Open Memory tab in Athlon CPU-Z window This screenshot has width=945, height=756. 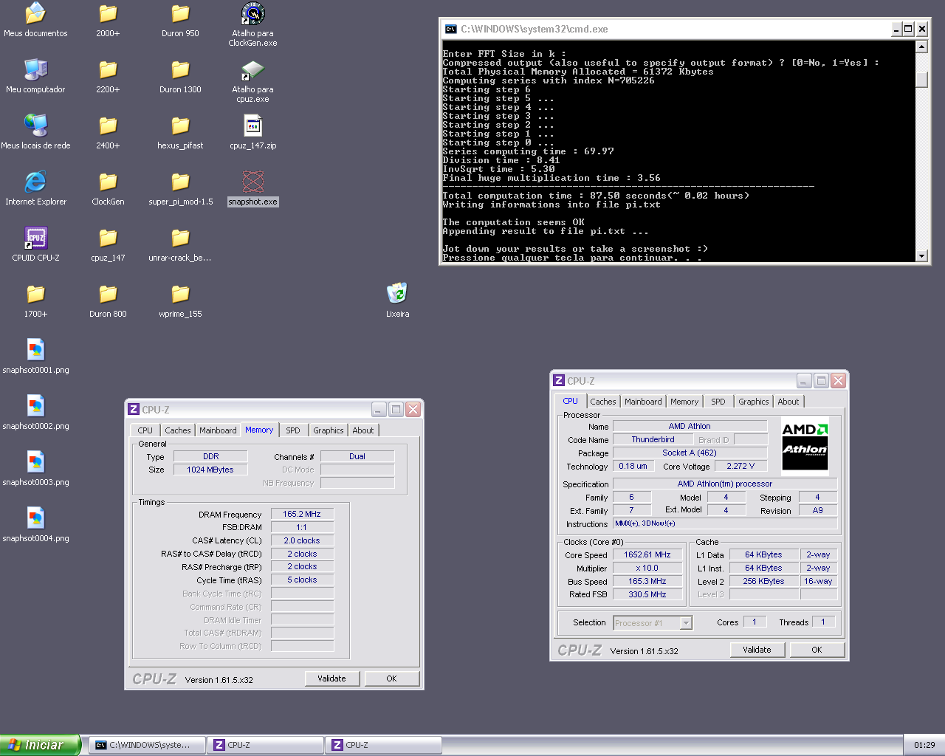[x=684, y=402]
